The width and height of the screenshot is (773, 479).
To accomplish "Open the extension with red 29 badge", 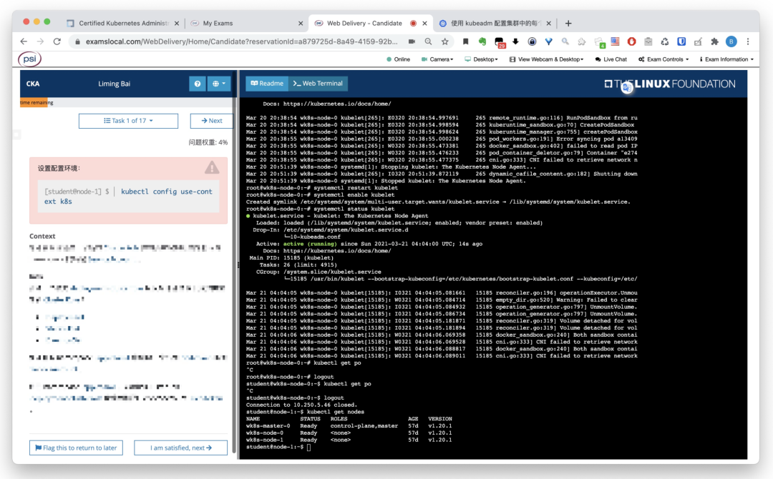I will tap(500, 42).
